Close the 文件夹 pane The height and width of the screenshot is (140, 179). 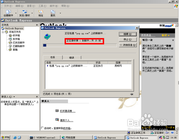pyautogui.click(x=37, y=25)
